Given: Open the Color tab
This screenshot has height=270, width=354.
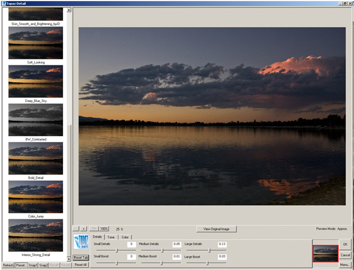Looking at the screenshot, I should tap(124, 236).
